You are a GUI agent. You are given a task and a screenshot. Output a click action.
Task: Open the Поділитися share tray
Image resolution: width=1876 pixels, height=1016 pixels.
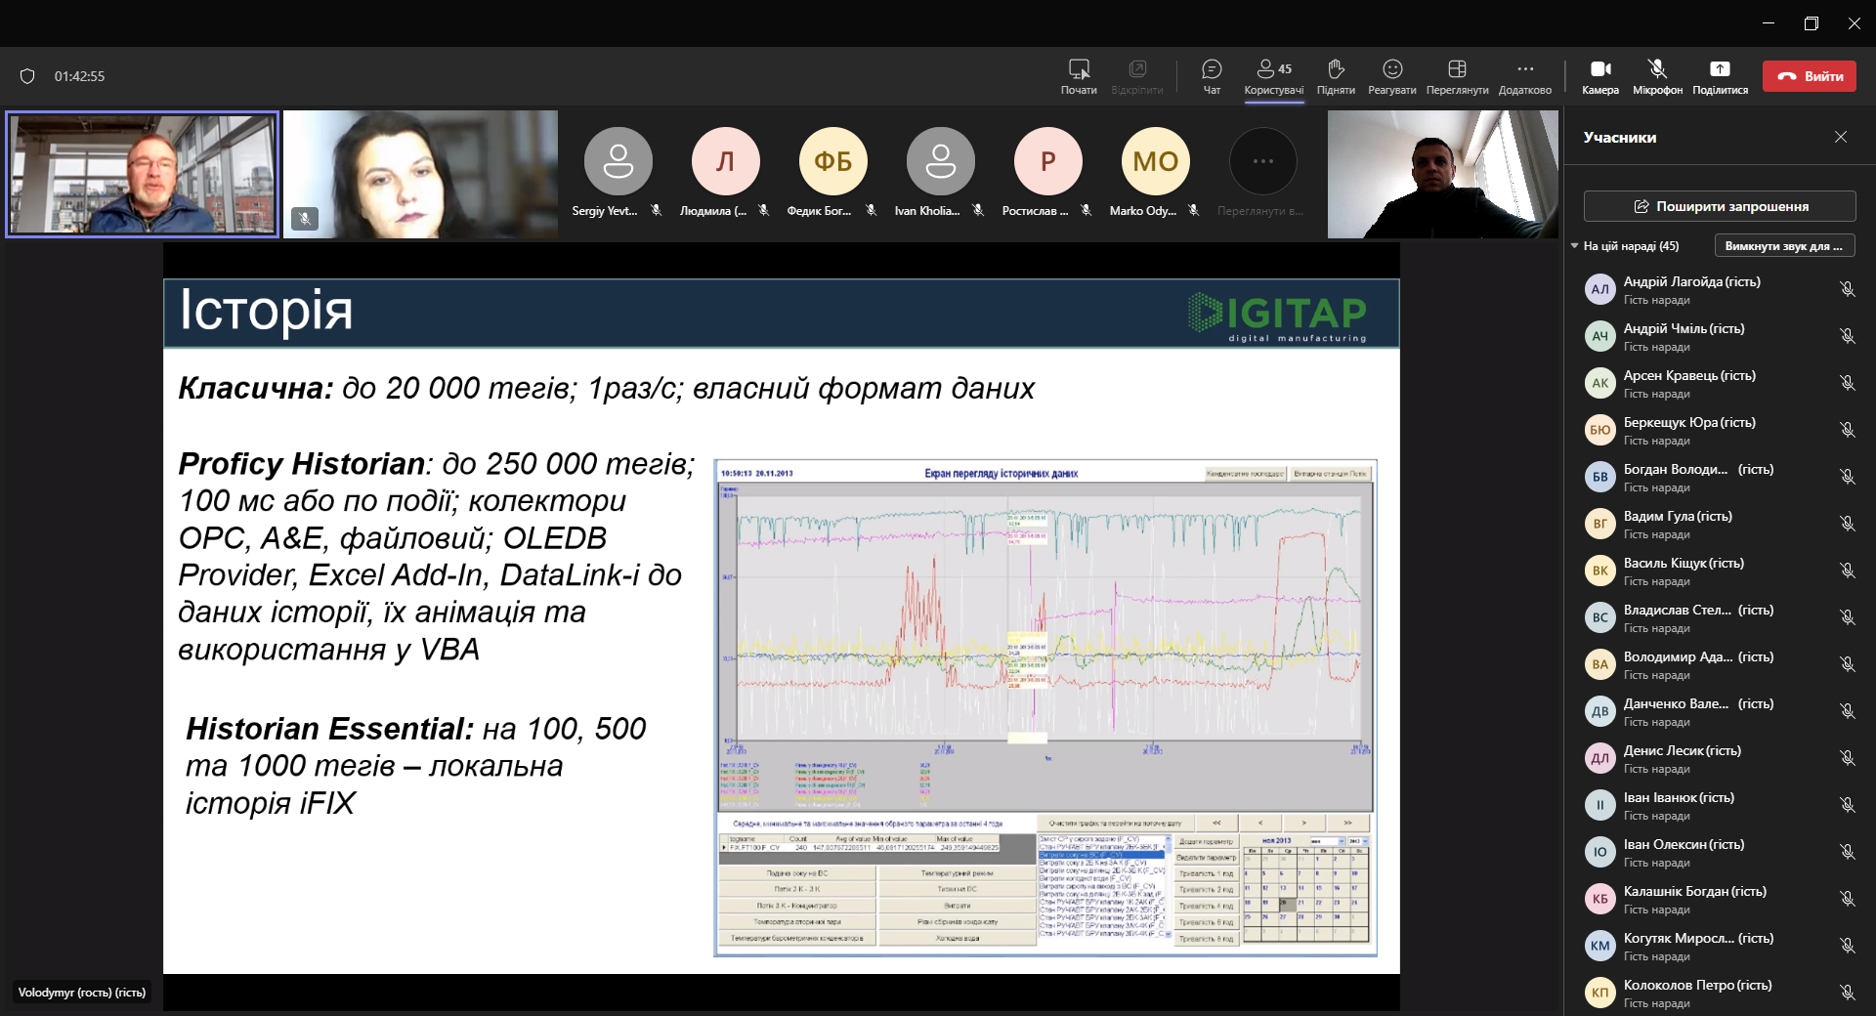[1720, 76]
